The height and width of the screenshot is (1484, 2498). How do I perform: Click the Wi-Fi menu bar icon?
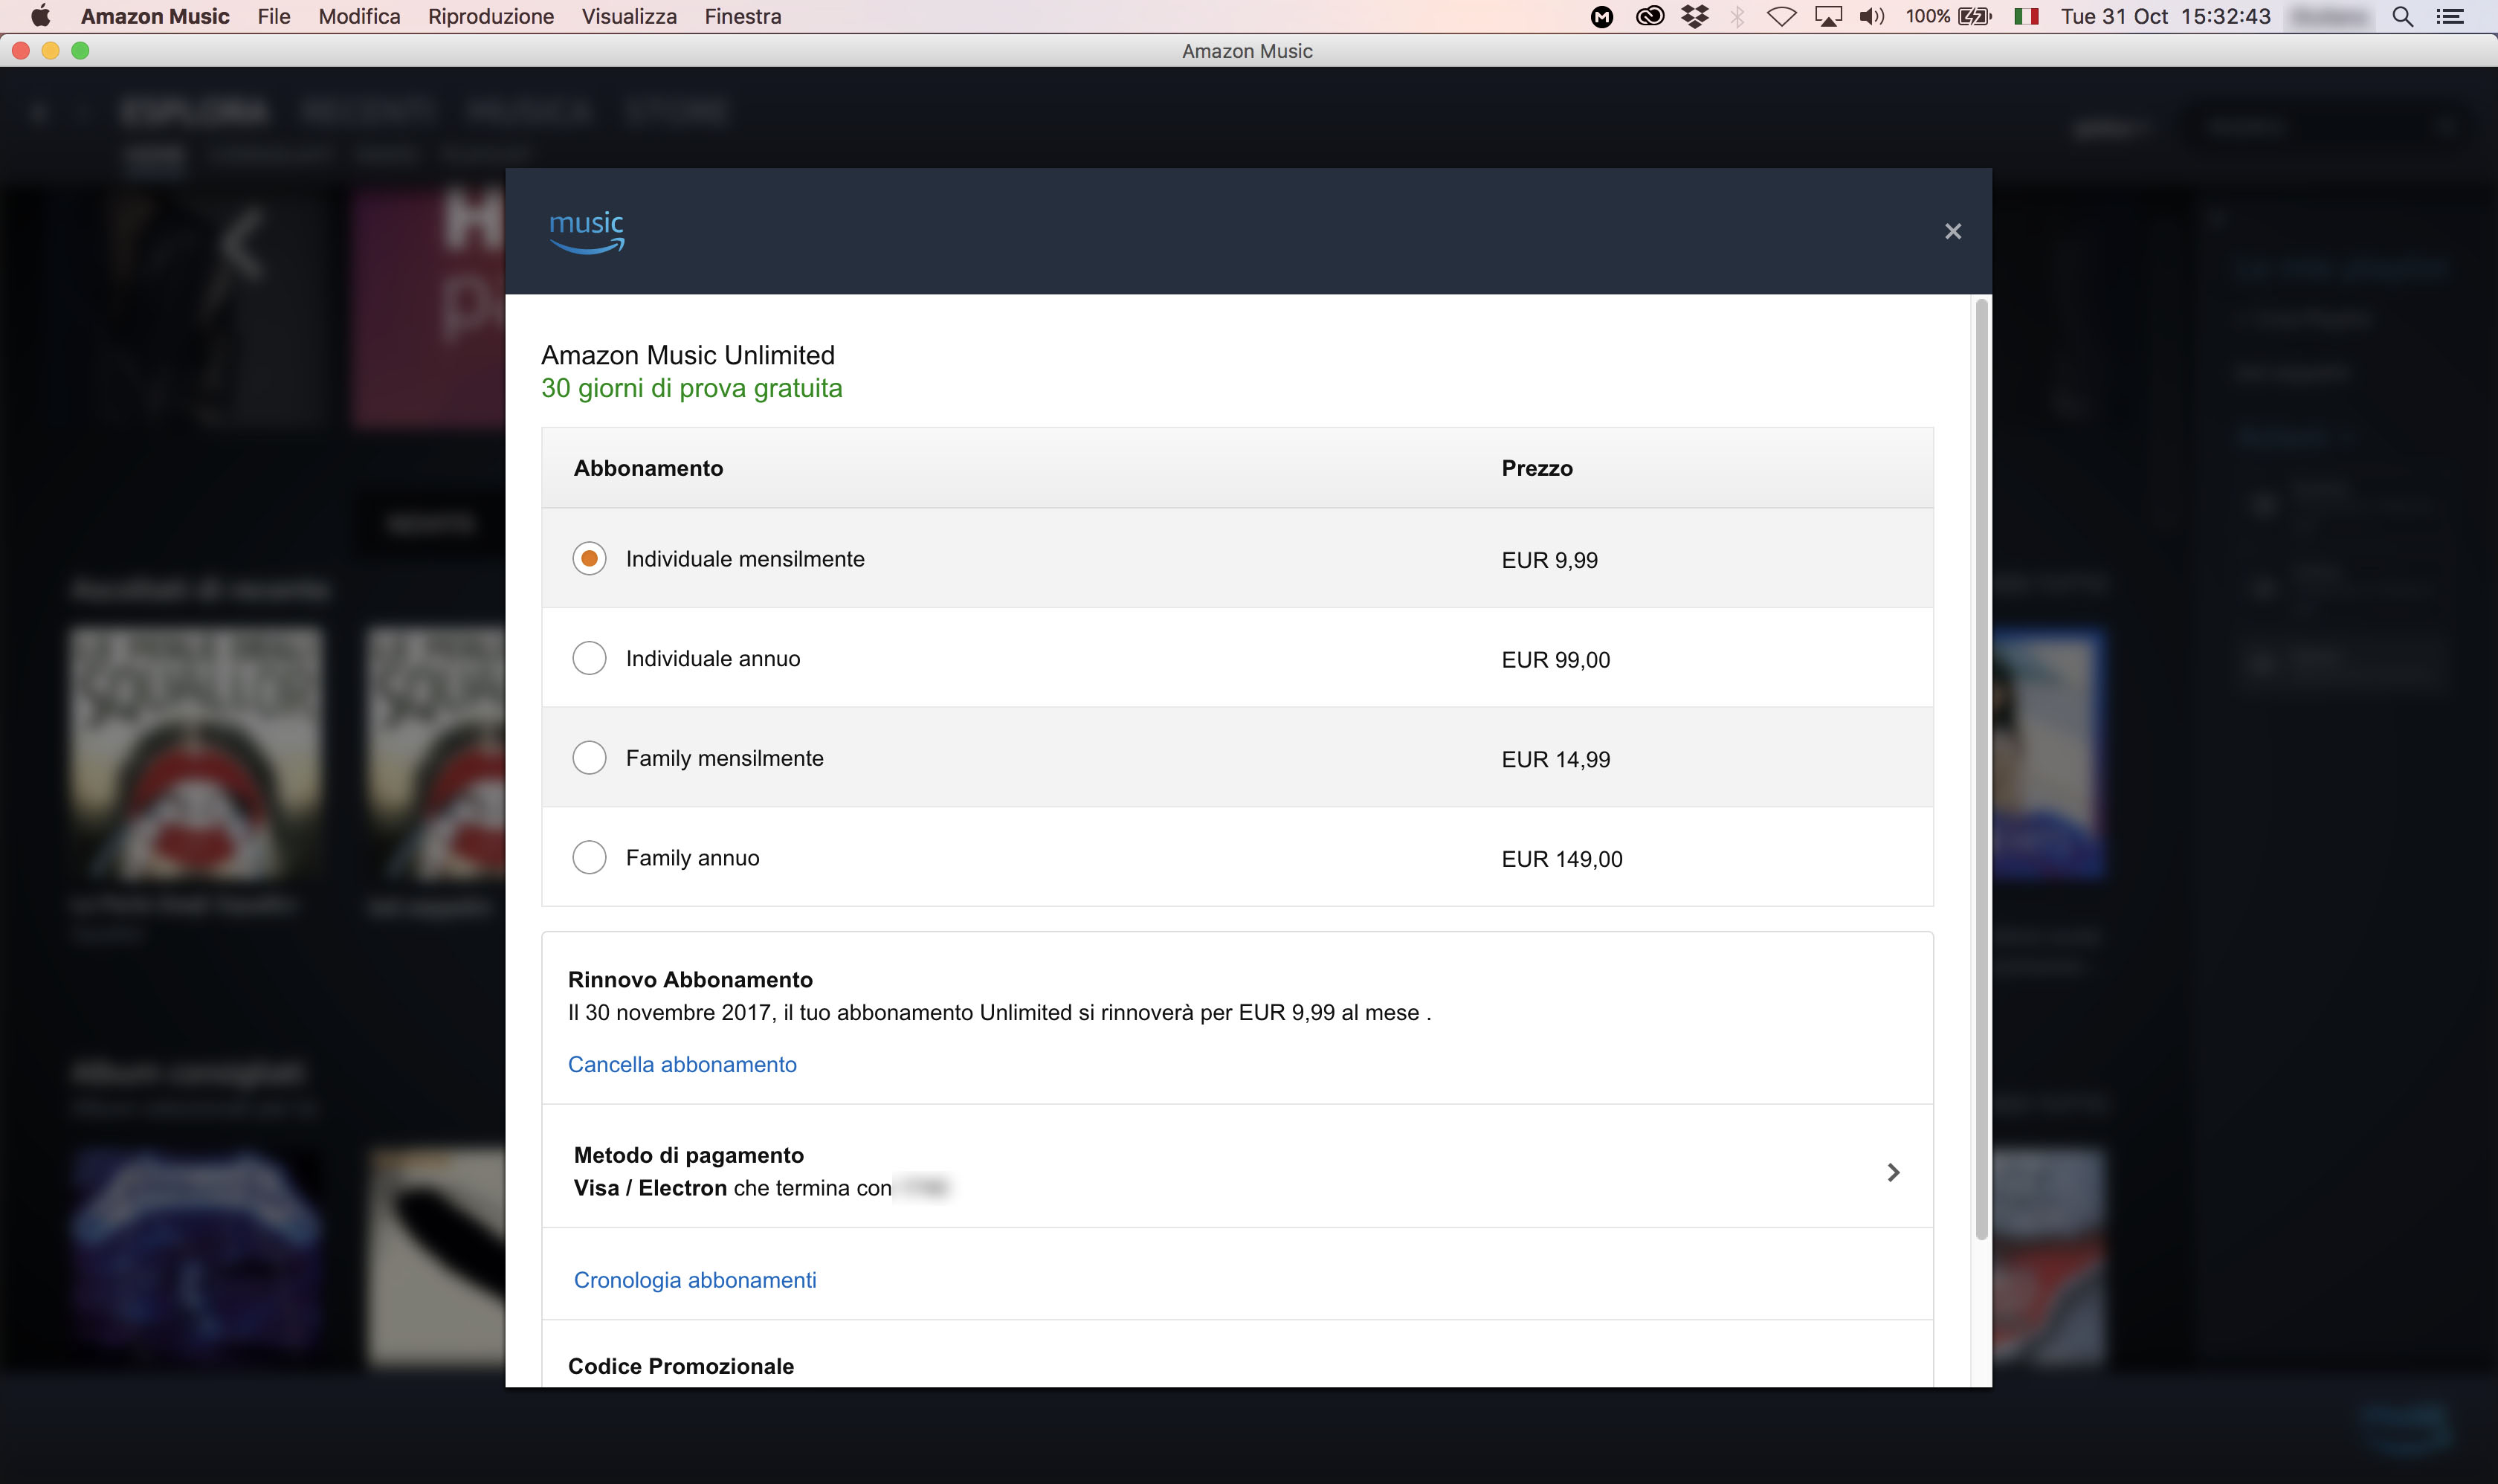(x=1781, y=16)
